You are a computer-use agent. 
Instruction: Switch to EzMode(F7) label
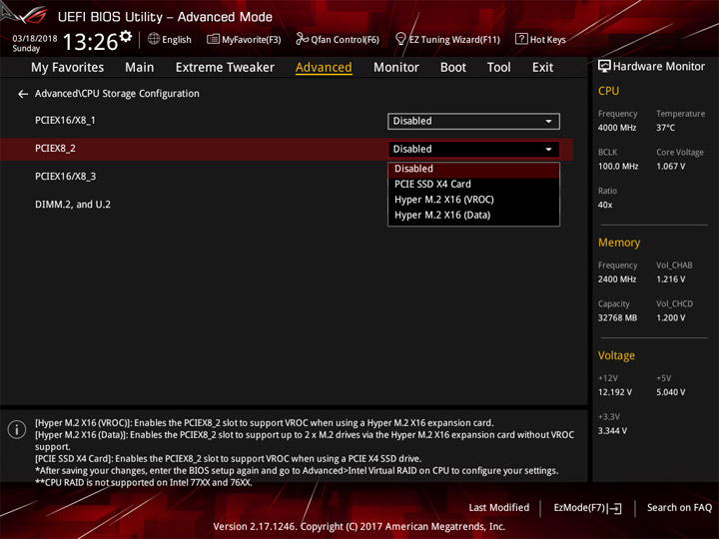579,508
